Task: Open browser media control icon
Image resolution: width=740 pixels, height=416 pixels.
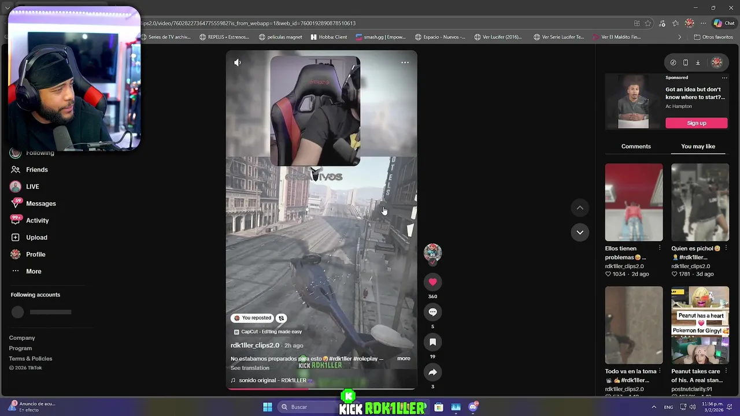Action: 662,23
